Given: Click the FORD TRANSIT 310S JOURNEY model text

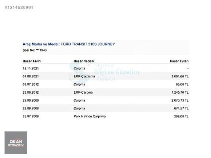Looking at the screenshot, I should pyautogui.click(x=88, y=44).
